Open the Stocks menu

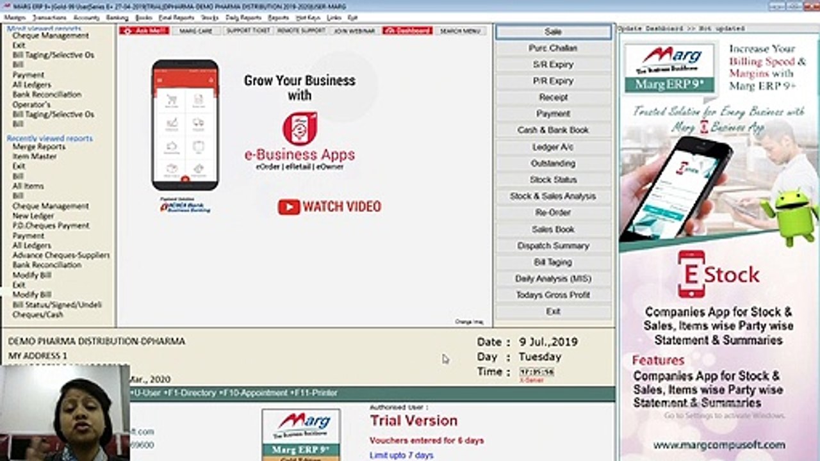tap(209, 18)
